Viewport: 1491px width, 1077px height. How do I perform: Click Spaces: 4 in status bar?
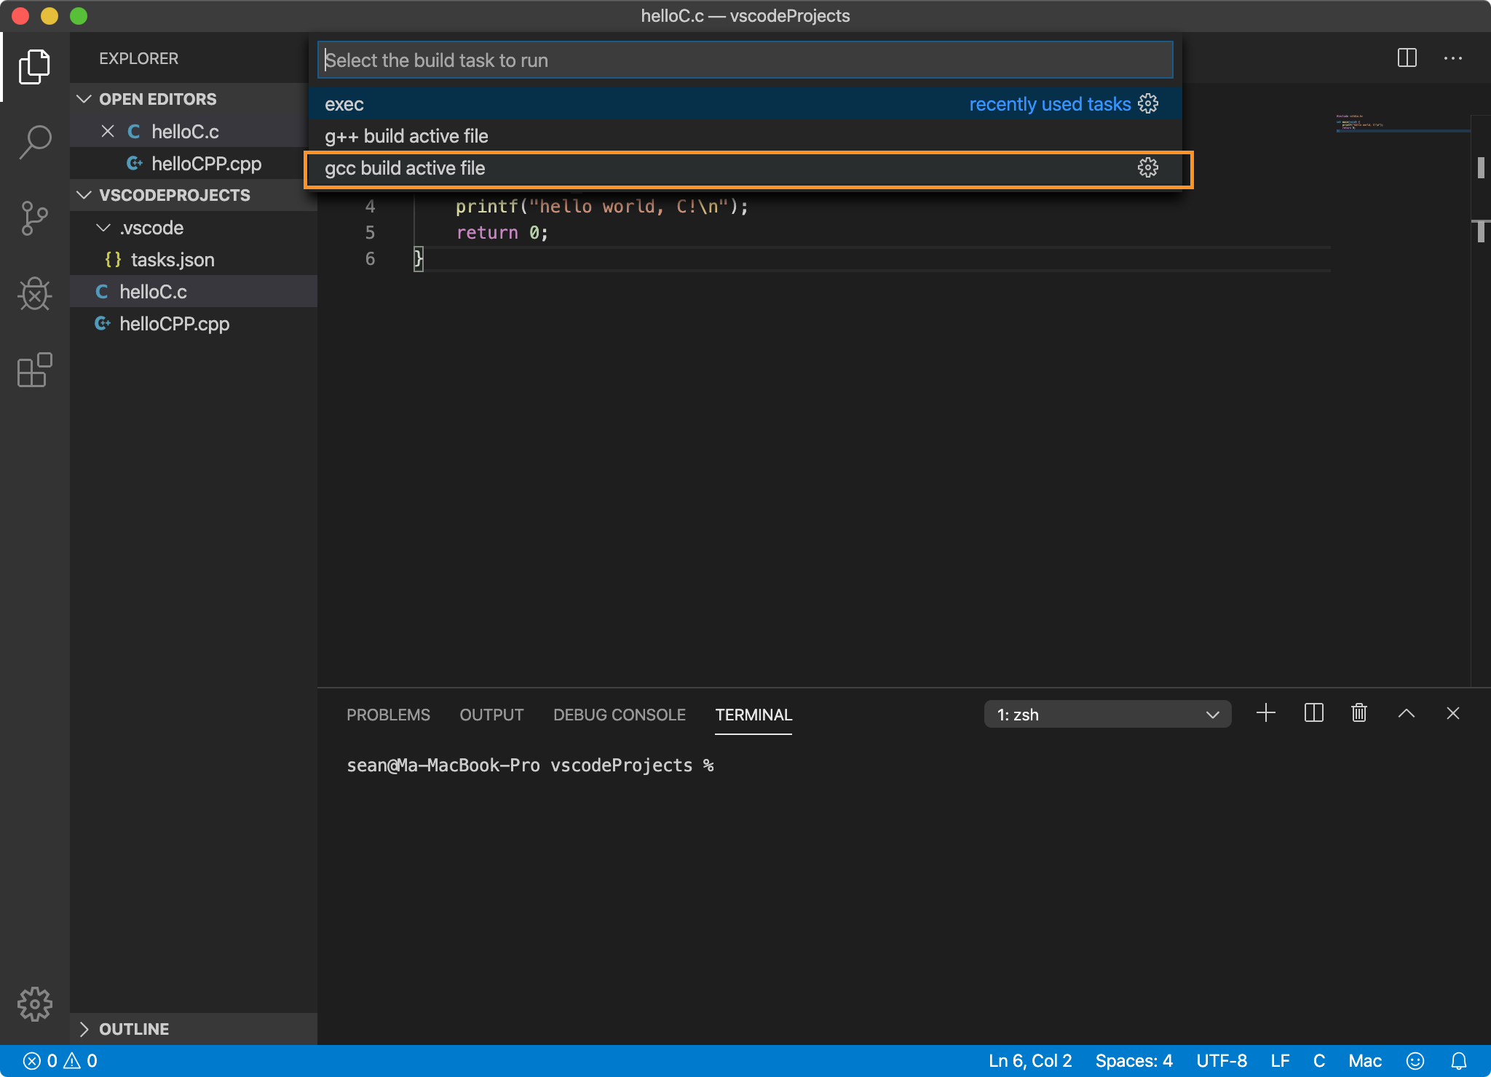1134,1061
